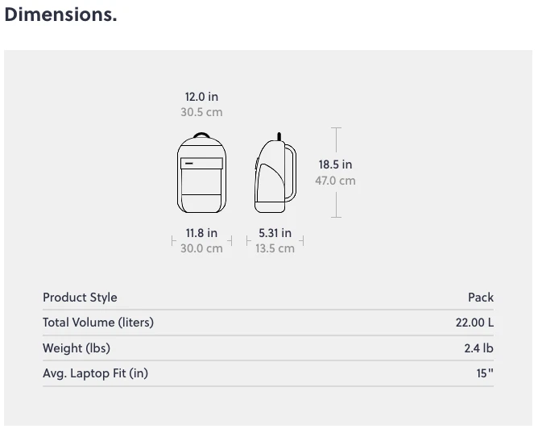Select the 12.0 in top width label
The width and height of the screenshot is (538, 433).
[201, 97]
